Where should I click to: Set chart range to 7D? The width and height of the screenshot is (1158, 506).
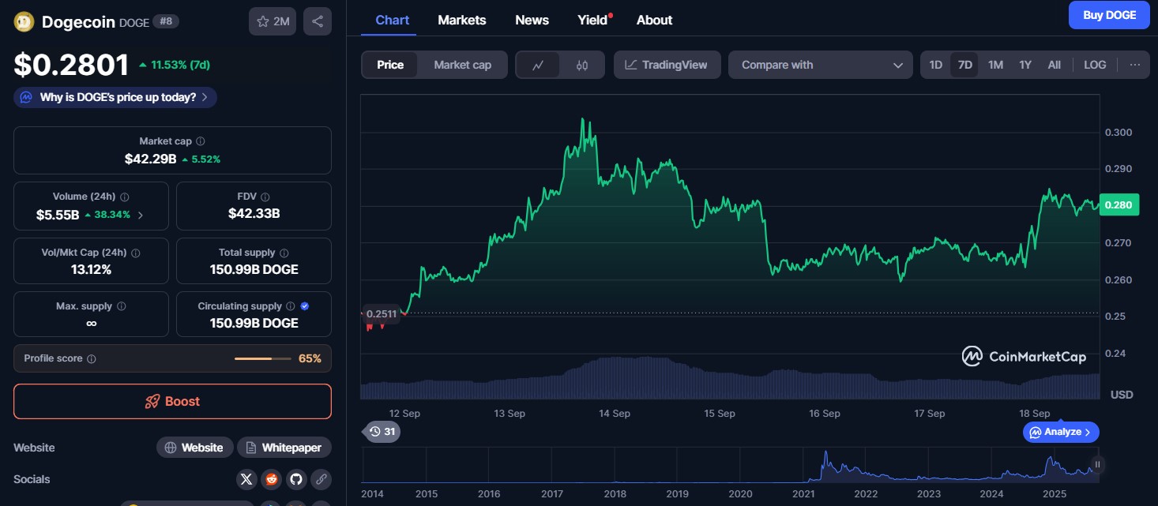tap(964, 65)
